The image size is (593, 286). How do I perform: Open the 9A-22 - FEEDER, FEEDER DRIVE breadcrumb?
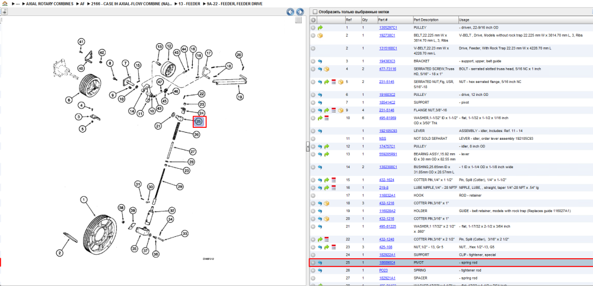(234, 4)
